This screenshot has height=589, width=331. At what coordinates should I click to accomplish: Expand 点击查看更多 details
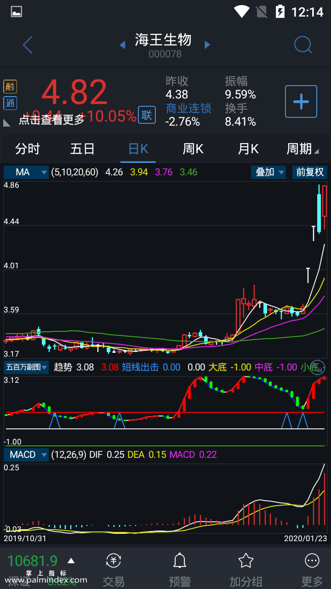pyautogui.click(x=51, y=120)
